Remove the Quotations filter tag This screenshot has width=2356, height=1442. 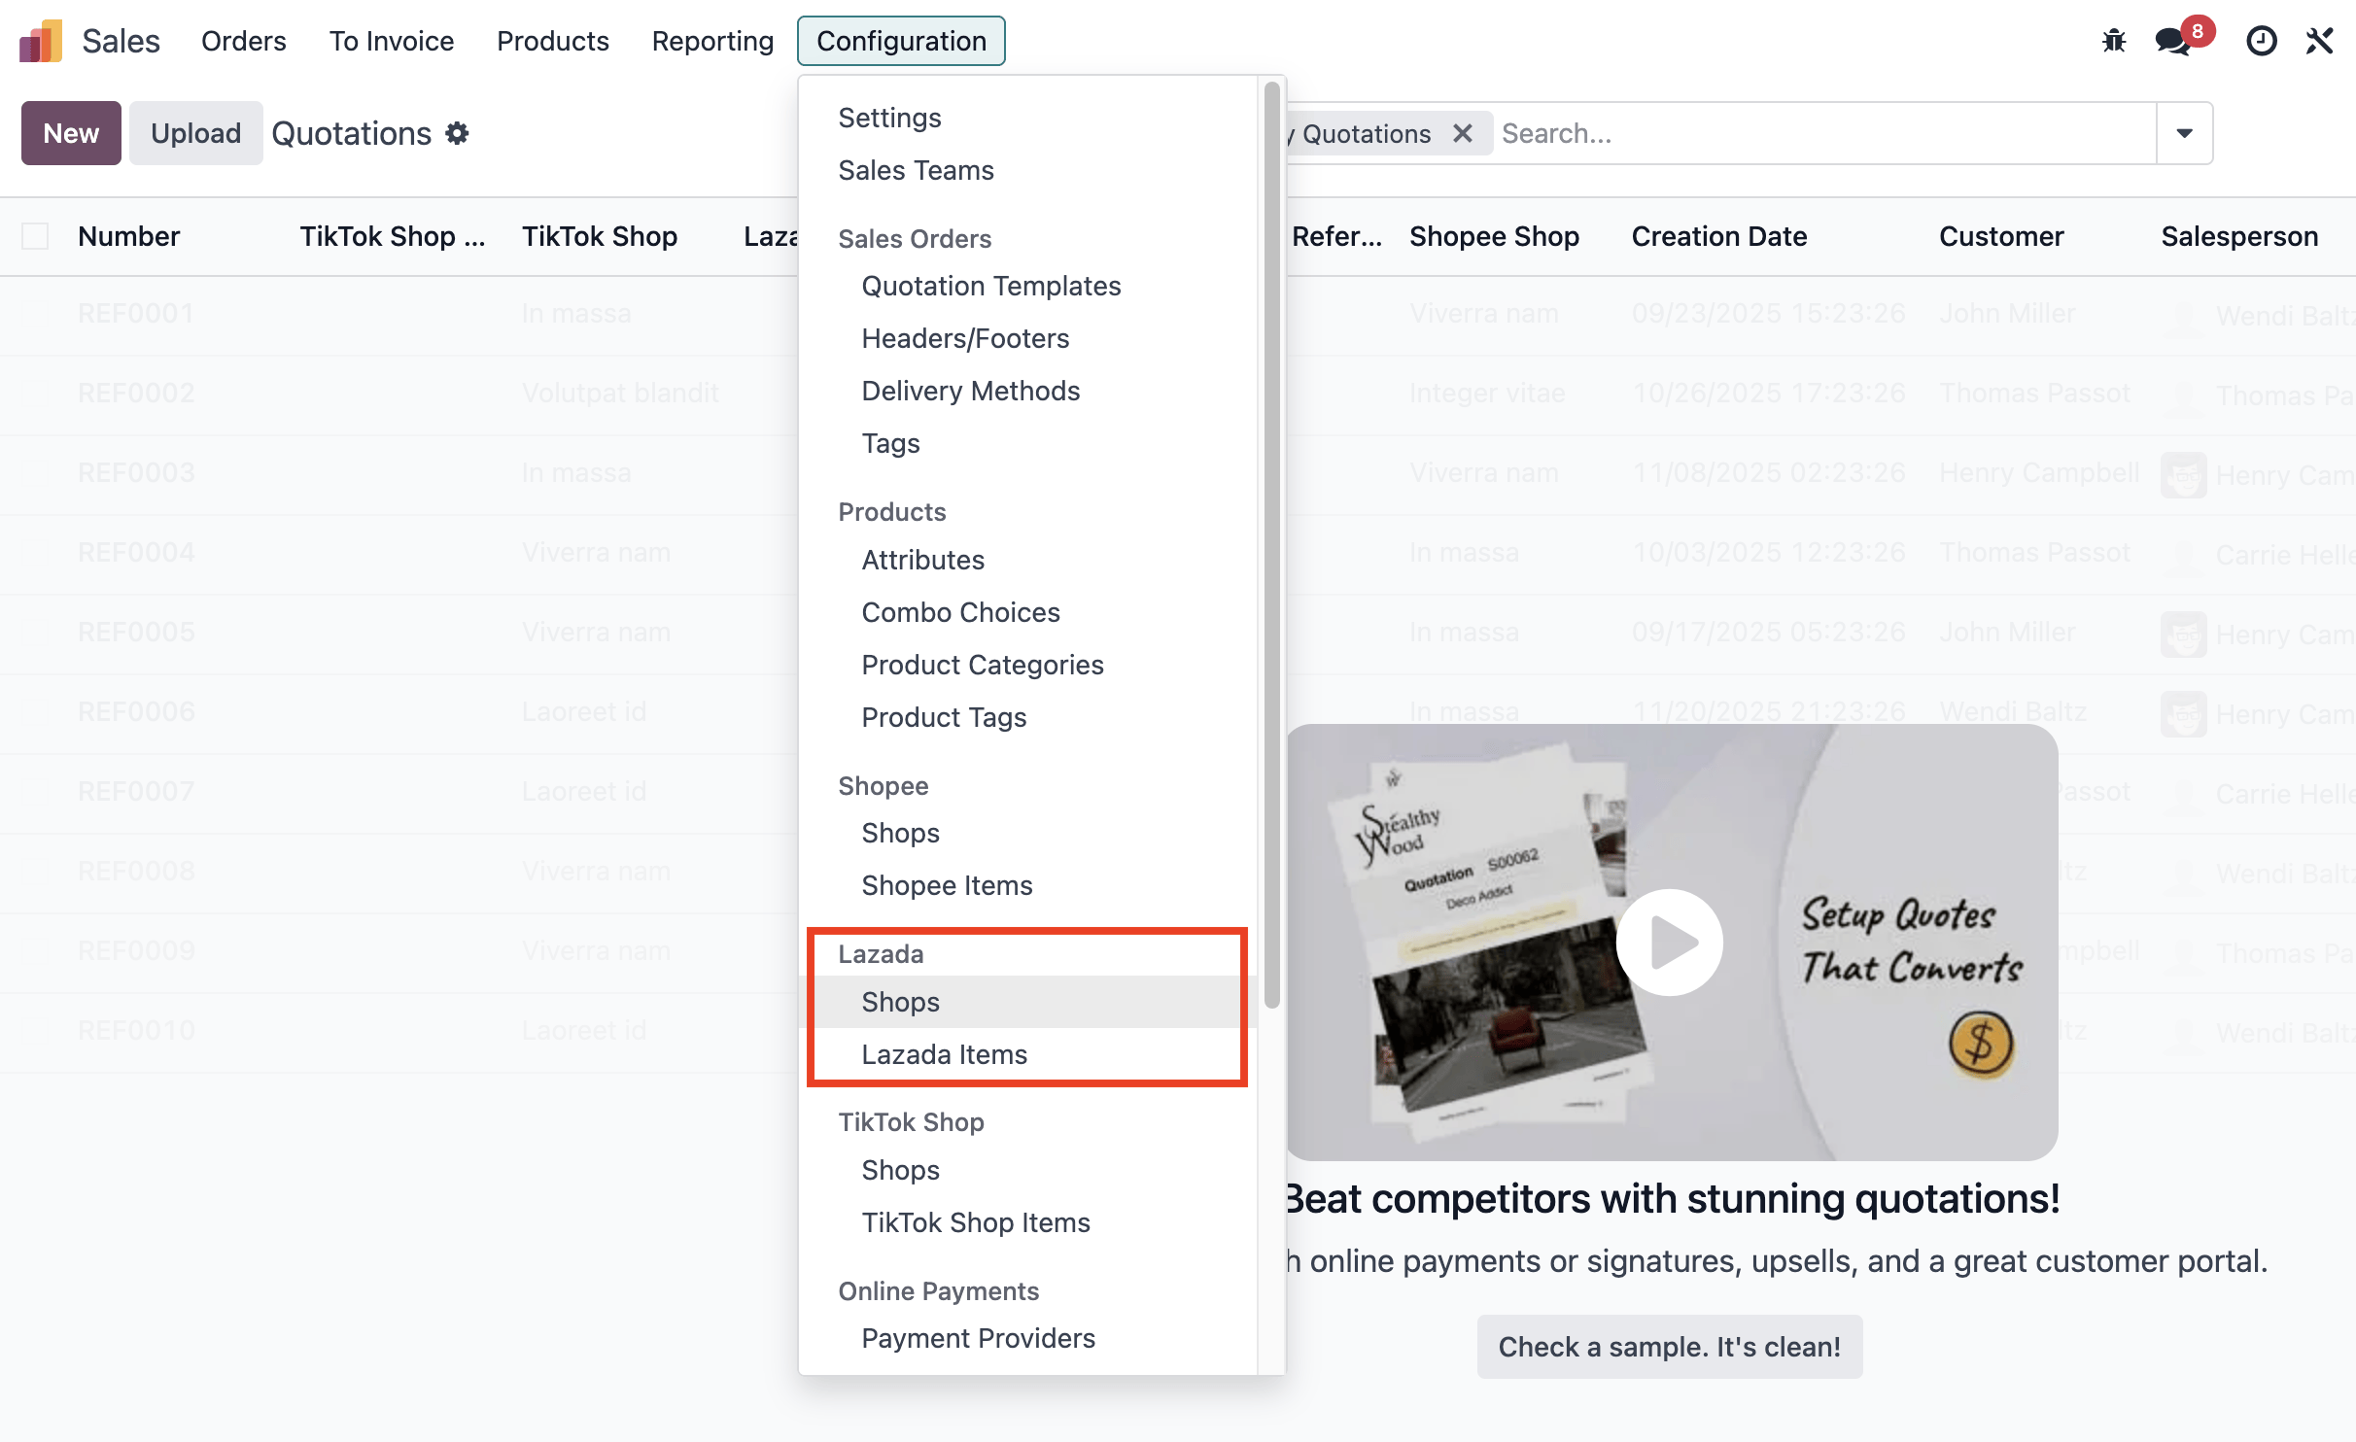pyautogui.click(x=1465, y=133)
